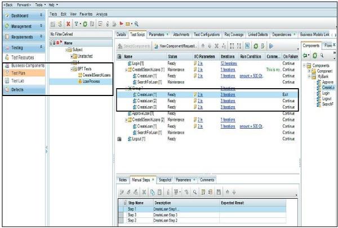Collapse the Create&SearchLoans [2] group row
Screen dimensions: 338x228
pyautogui.click(x=127, y=120)
